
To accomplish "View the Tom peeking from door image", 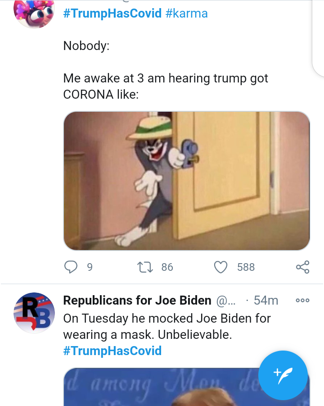I will [187, 181].
